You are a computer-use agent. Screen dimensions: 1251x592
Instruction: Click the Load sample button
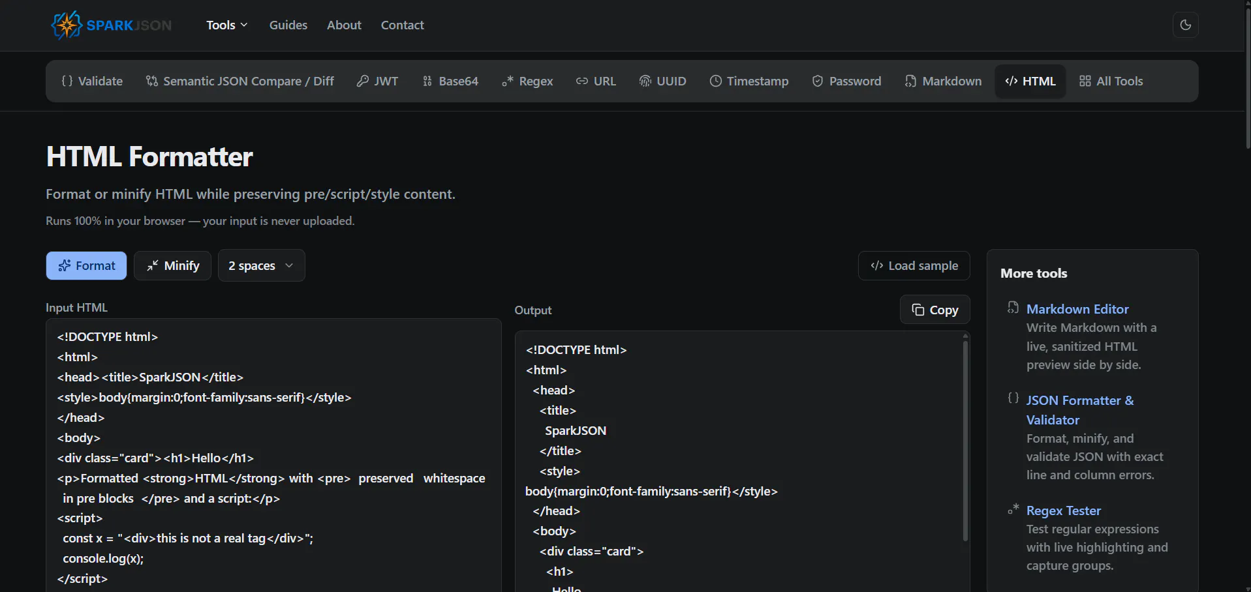pyautogui.click(x=914, y=265)
